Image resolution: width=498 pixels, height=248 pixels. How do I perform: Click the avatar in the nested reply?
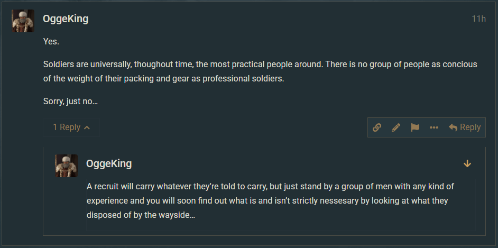pos(67,166)
